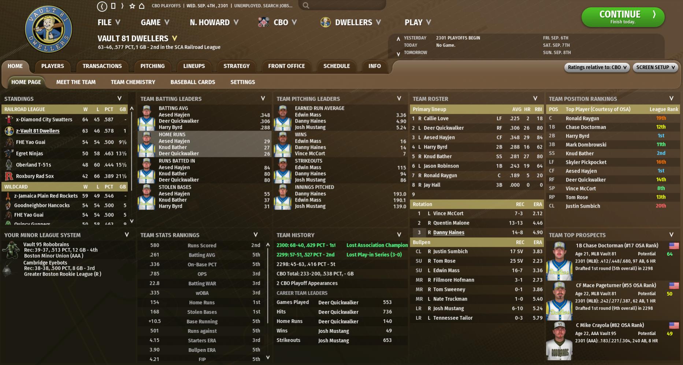Click the Diamond City Swatters team logo
The height and width of the screenshot is (365, 683).
pos(9,120)
